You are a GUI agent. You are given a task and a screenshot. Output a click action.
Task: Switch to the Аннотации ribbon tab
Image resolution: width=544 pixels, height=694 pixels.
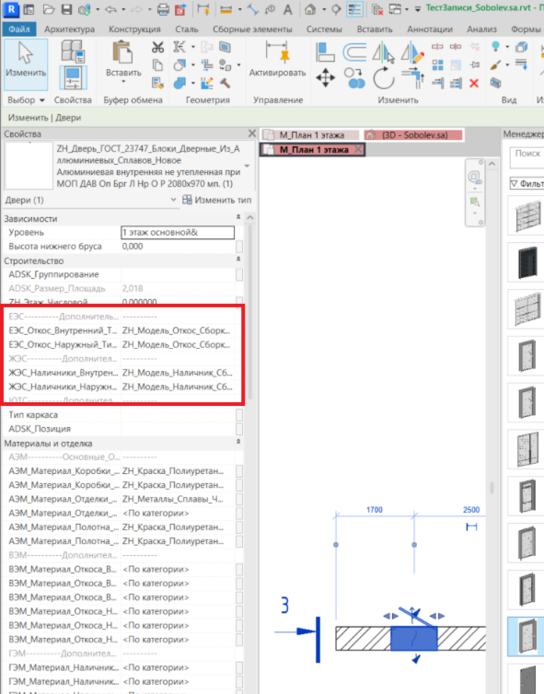click(x=430, y=29)
